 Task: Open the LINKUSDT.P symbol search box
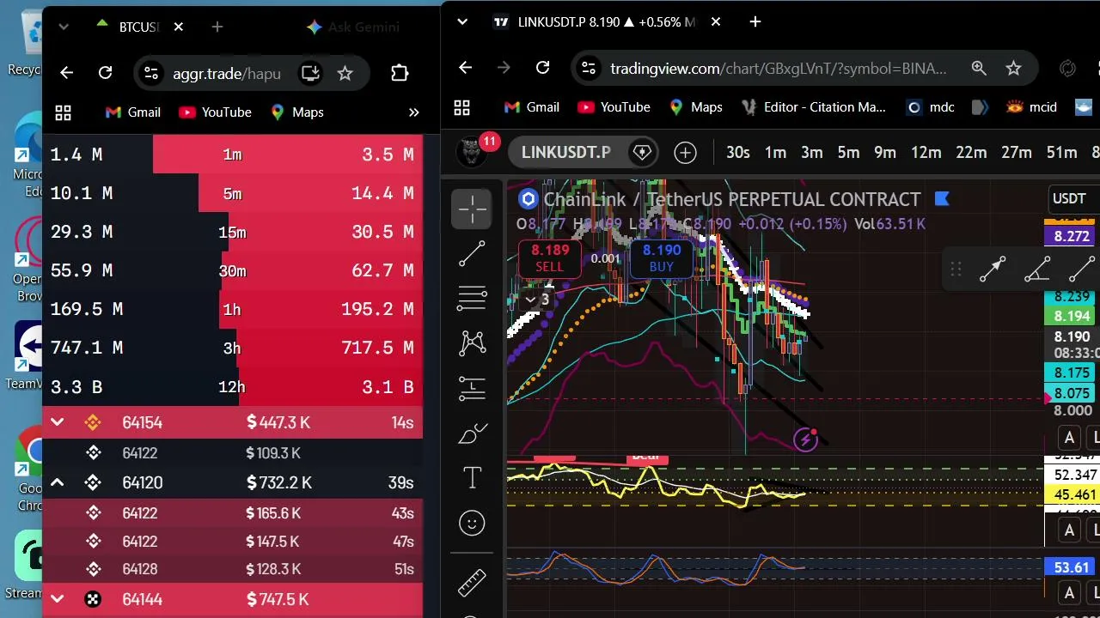565,153
